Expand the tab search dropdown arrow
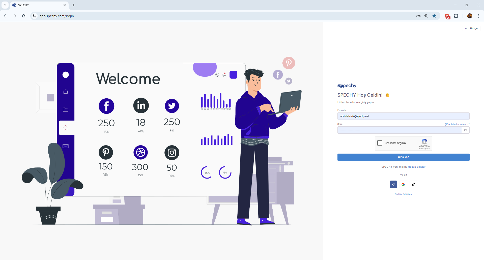 click(5, 5)
